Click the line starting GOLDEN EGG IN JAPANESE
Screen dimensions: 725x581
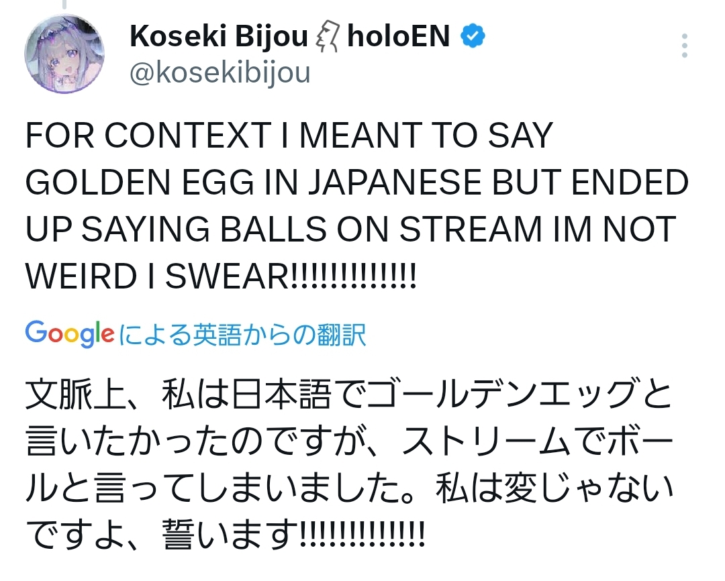click(x=357, y=182)
